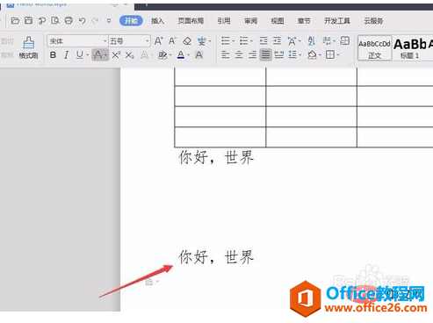Click the Chinese layout (A with arrows) icon
433x323 pixels.
pos(292,41)
